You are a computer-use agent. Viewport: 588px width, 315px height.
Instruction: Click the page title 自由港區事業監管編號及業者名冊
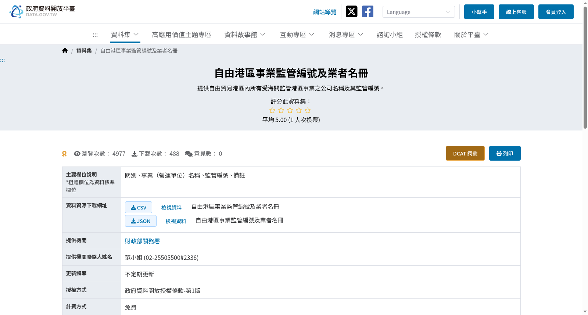click(291, 73)
